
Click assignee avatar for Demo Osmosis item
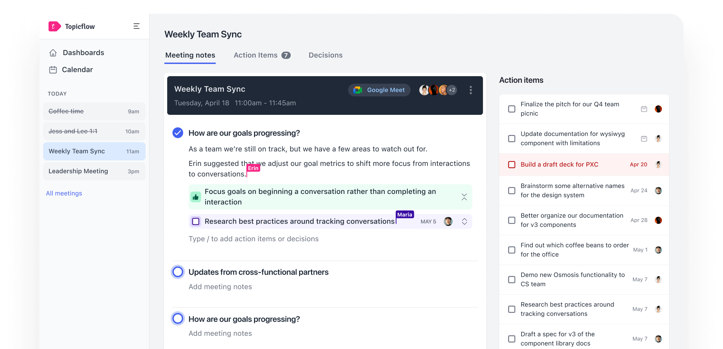click(x=658, y=280)
